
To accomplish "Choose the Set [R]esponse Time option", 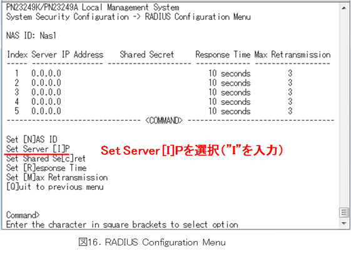I will (46, 168).
